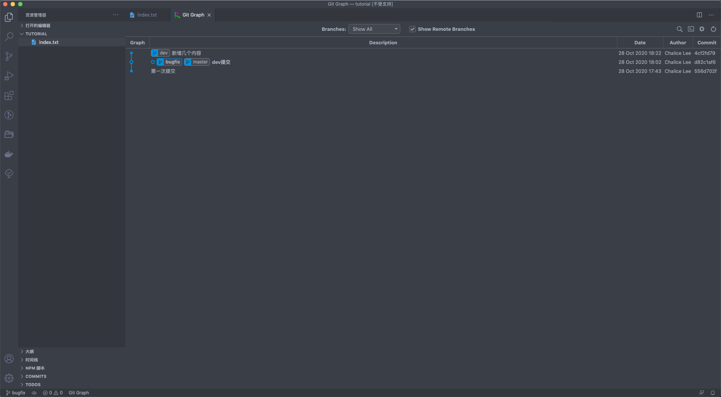Open the Branches Show All dropdown
Screen dimensions: 721x397
pos(374,29)
